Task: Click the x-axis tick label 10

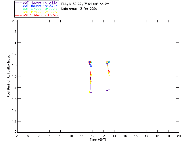Action: tap(71, 136)
